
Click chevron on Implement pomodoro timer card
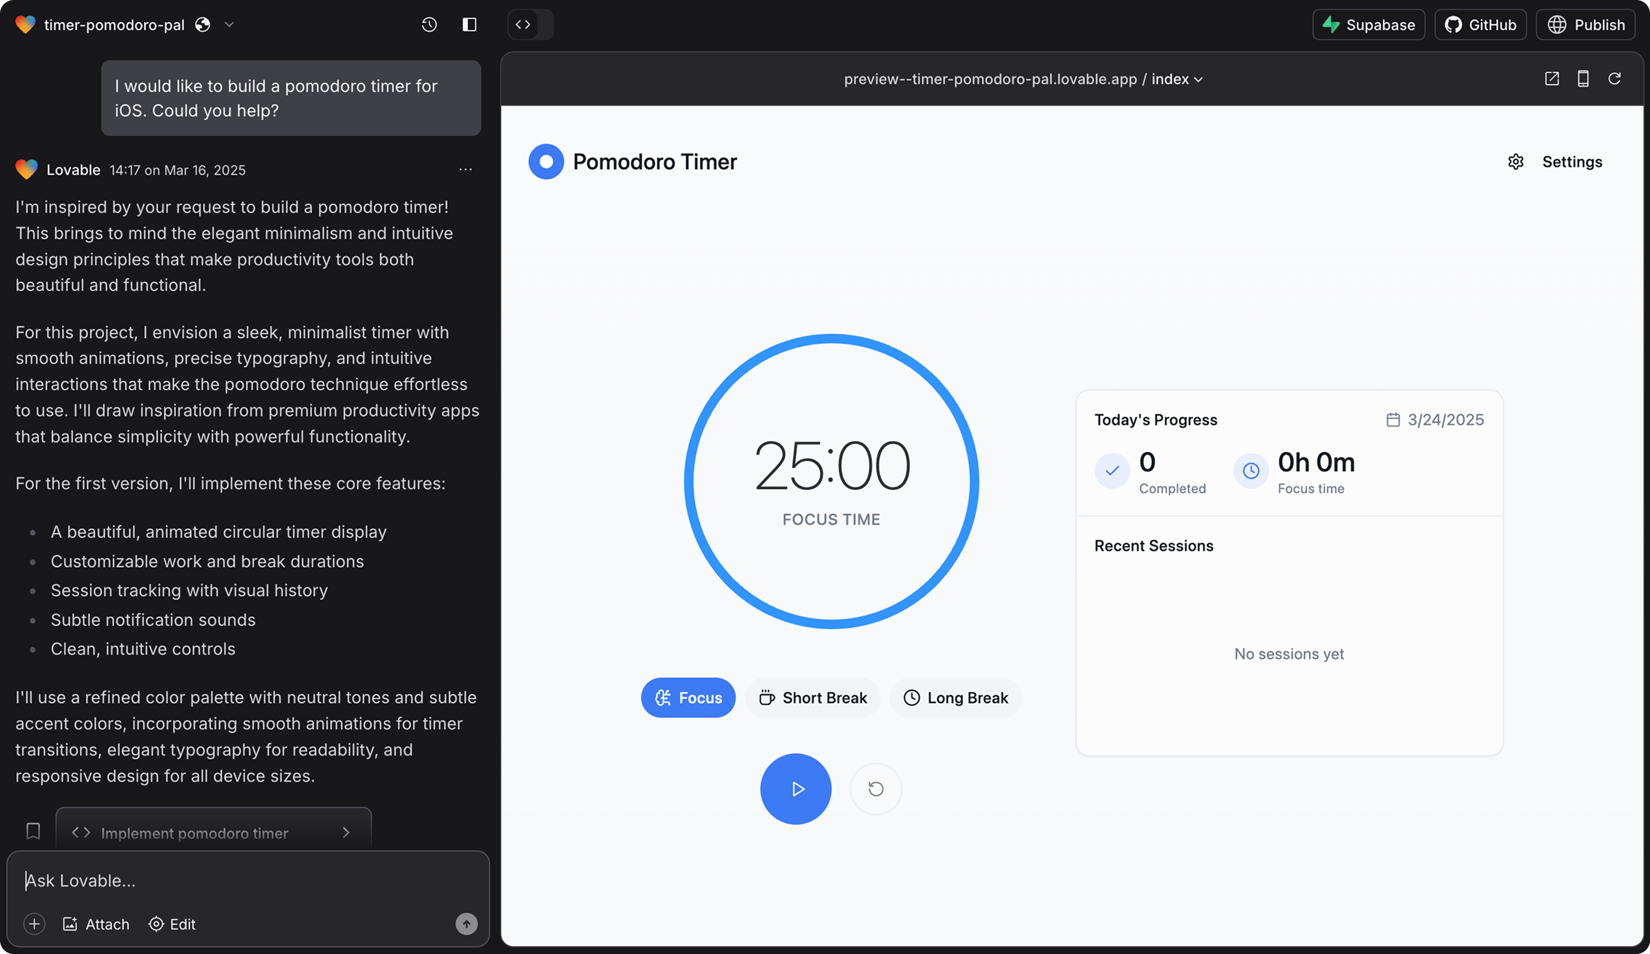pos(347,832)
